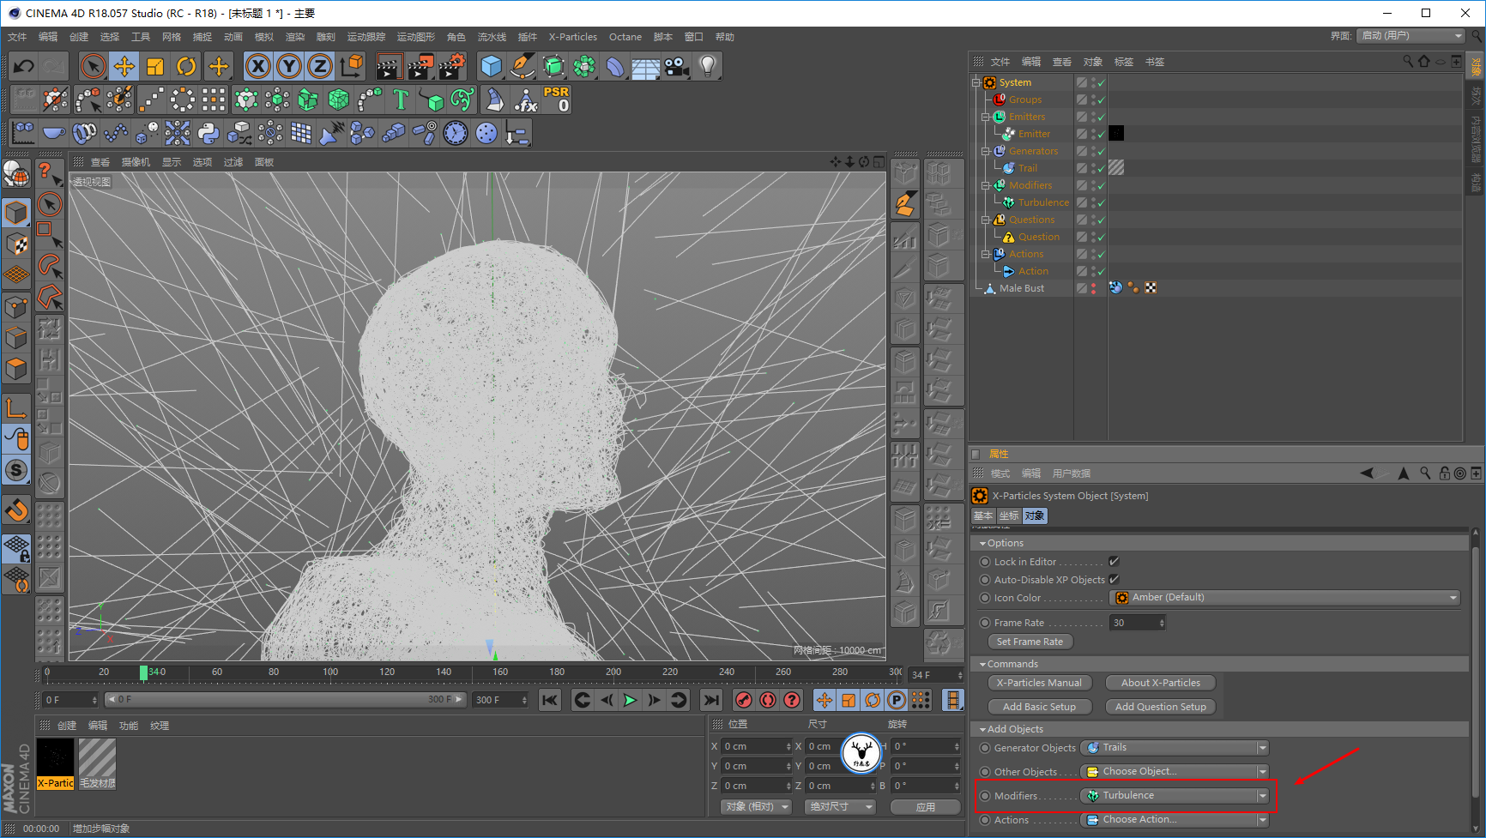
Task: Click the P parameter keyframe icon
Action: pyautogui.click(x=897, y=700)
